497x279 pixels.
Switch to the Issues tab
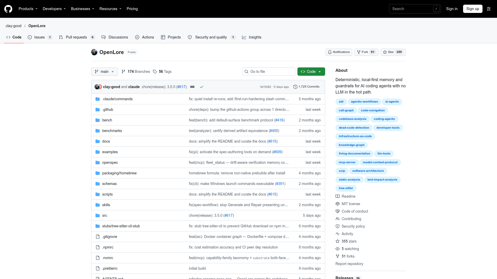[40, 37]
